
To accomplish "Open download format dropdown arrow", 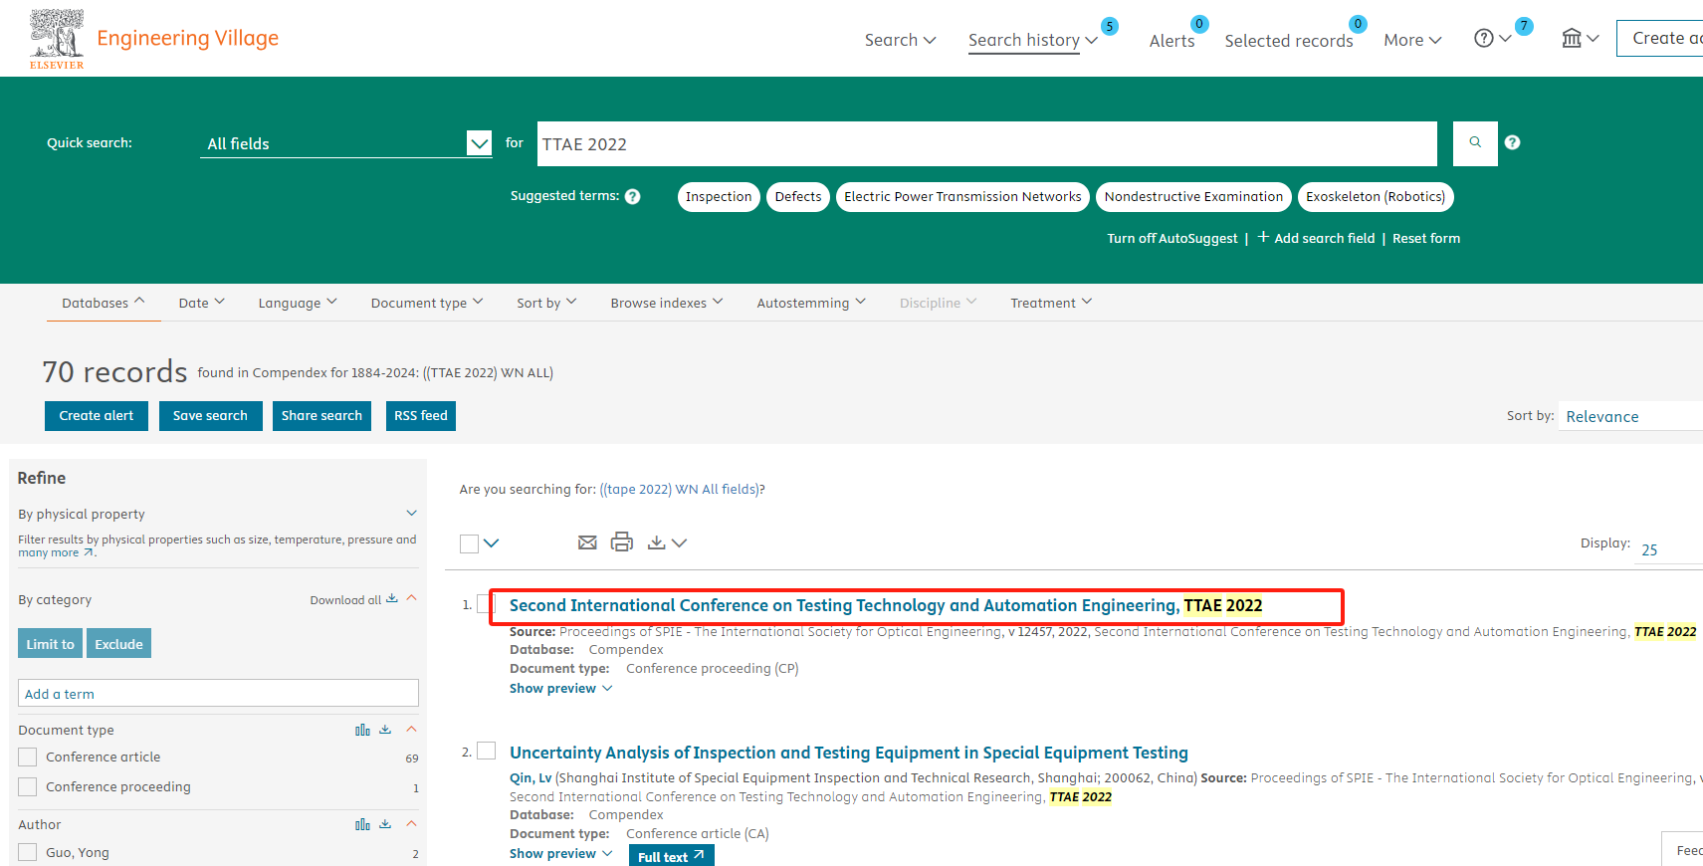I will [x=679, y=543].
